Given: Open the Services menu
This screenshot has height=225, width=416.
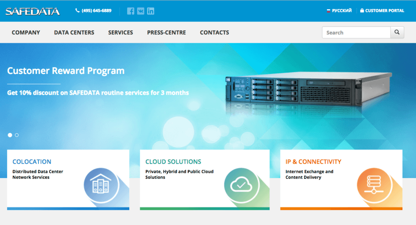Looking at the screenshot, I should 120,33.
